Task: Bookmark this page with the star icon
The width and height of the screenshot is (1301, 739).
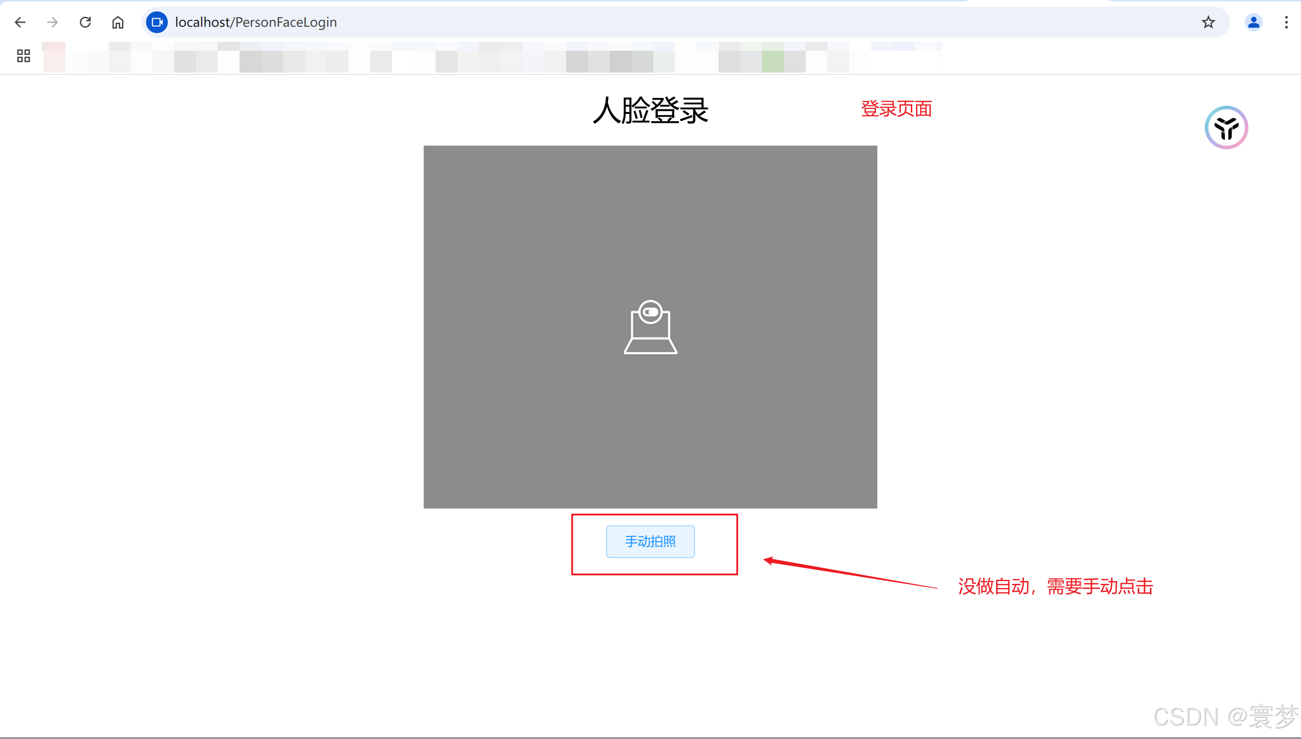Action: 1208,22
